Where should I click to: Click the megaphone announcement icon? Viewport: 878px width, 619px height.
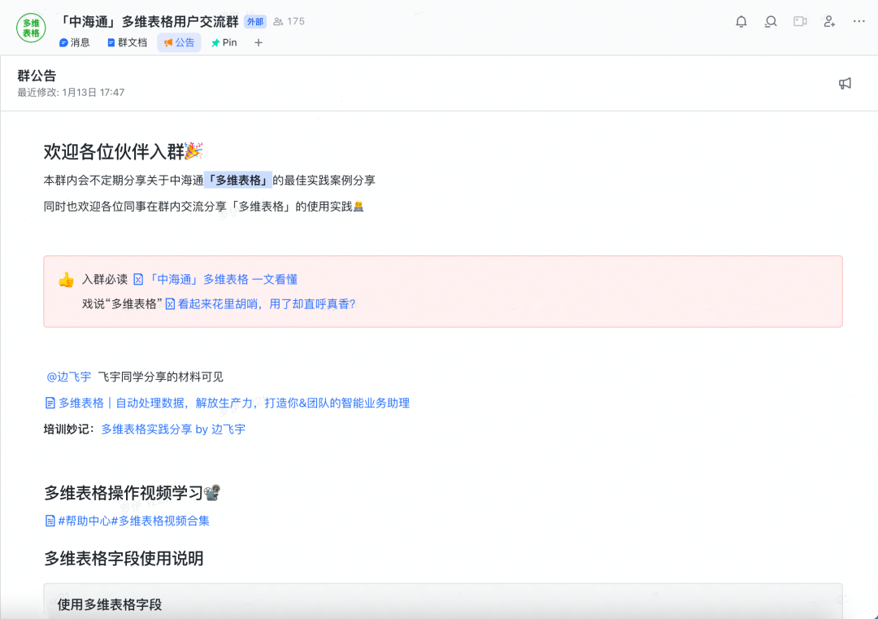coord(845,84)
